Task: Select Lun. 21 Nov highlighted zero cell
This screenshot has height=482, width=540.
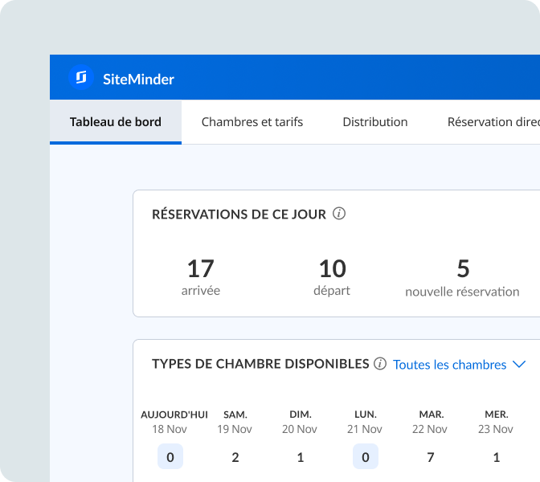Action: pyautogui.click(x=366, y=457)
